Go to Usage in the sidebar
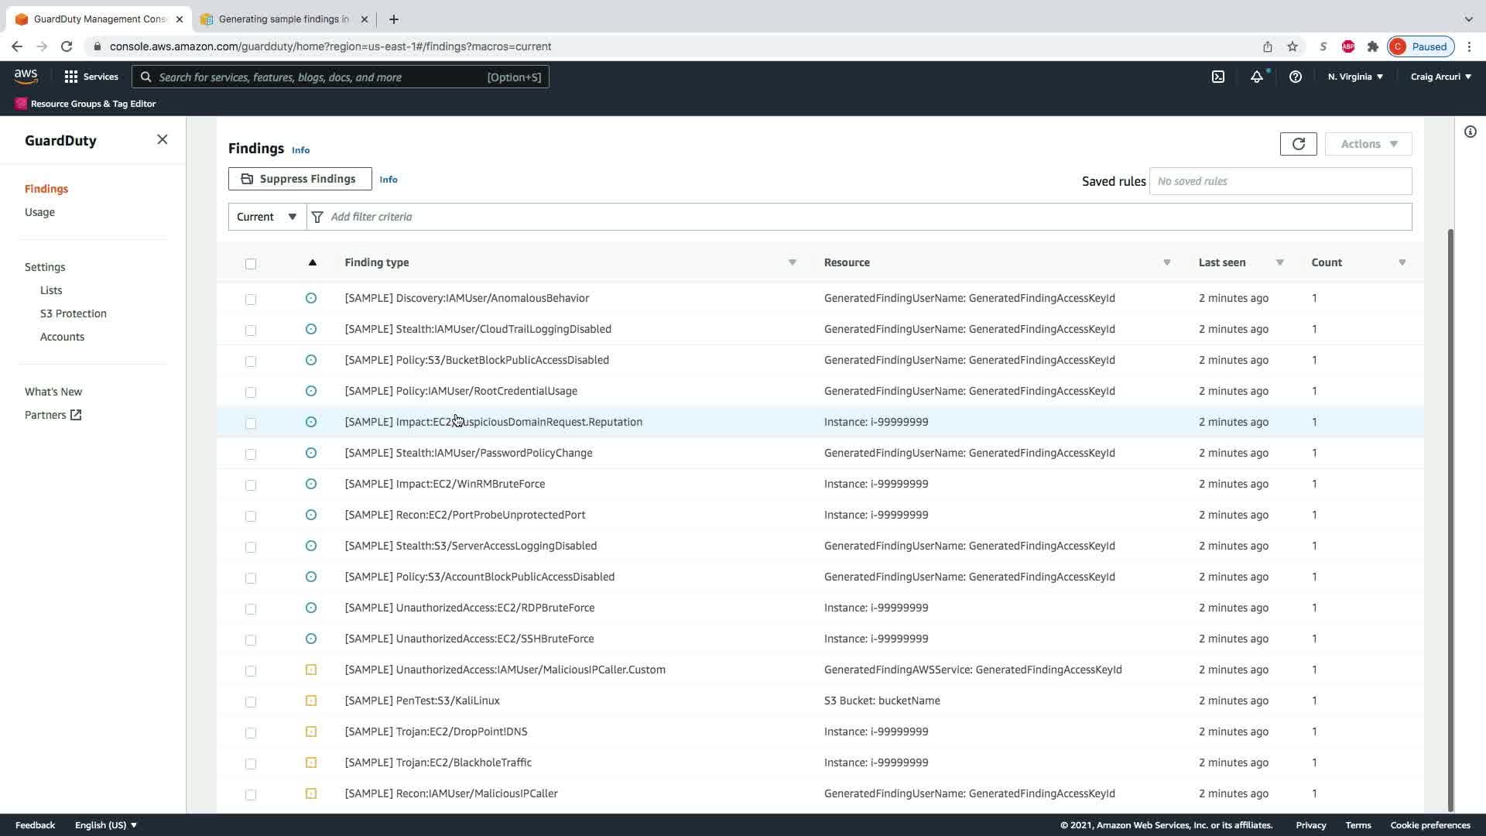 (x=39, y=212)
